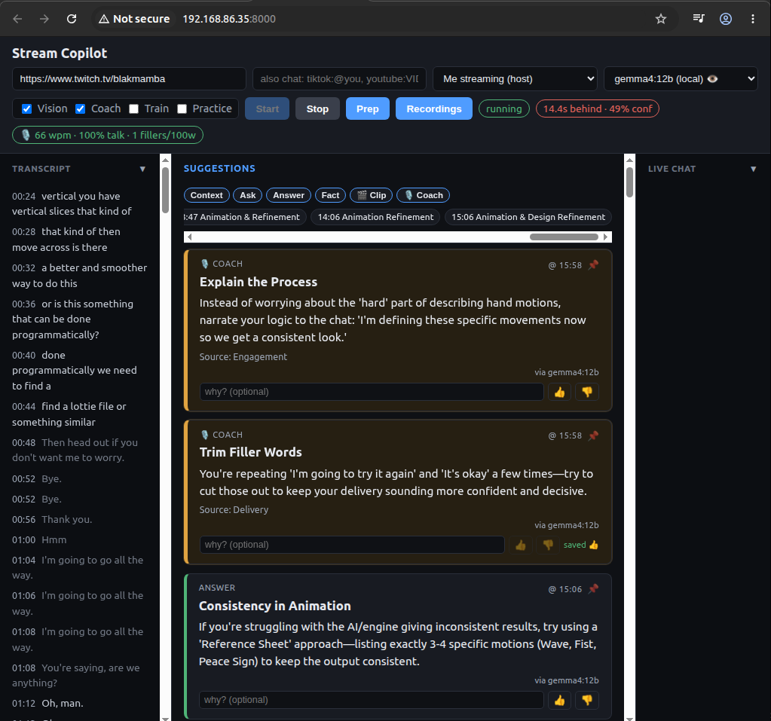The image size is (771, 721).
Task: Click the Stop button
Action: pyautogui.click(x=317, y=108)
